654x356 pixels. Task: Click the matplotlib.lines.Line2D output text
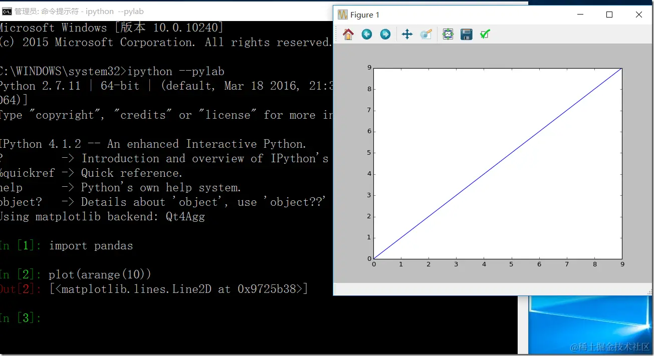[x=178, y=289]
